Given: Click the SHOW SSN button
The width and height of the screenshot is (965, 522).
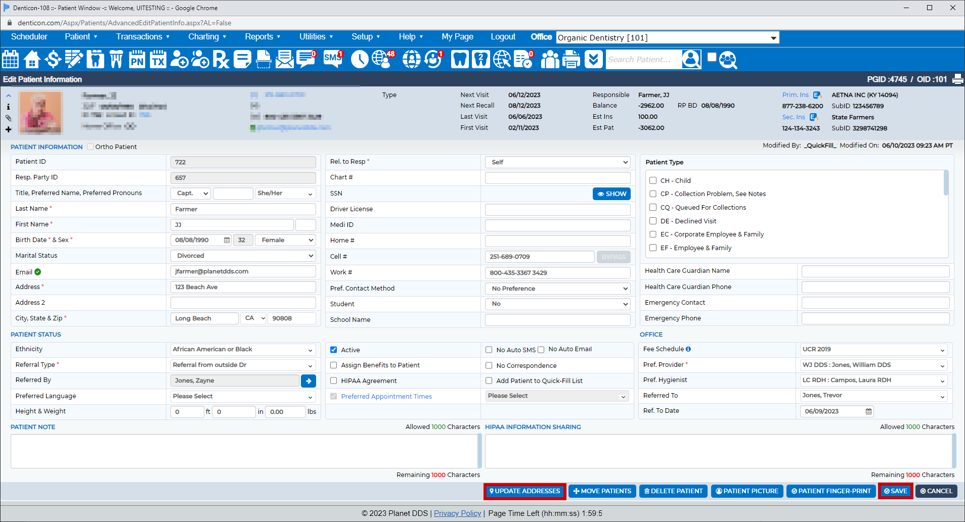Looking at the screenshot, I should tap(611, 194).
